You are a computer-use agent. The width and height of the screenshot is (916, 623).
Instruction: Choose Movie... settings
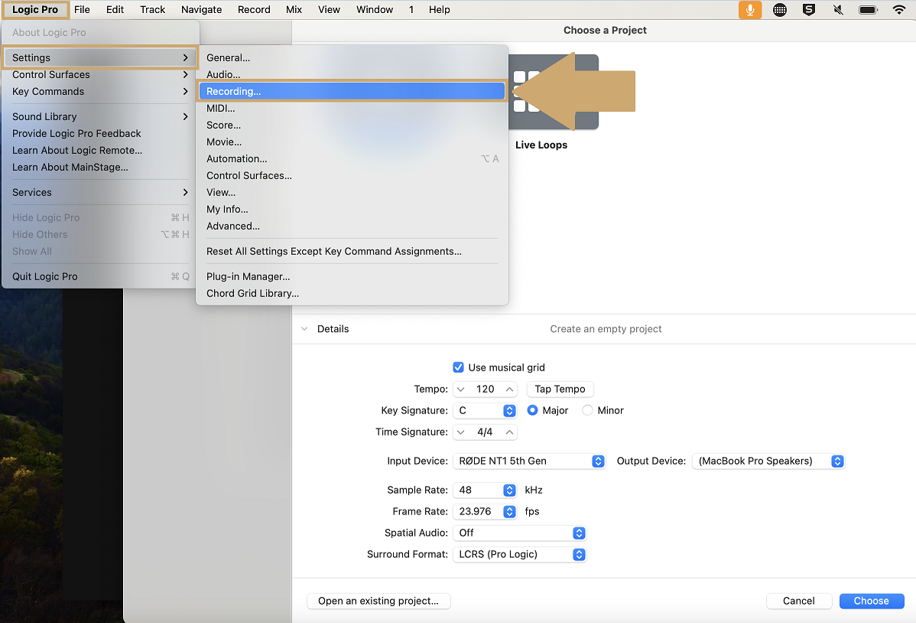tap(352, 142)
